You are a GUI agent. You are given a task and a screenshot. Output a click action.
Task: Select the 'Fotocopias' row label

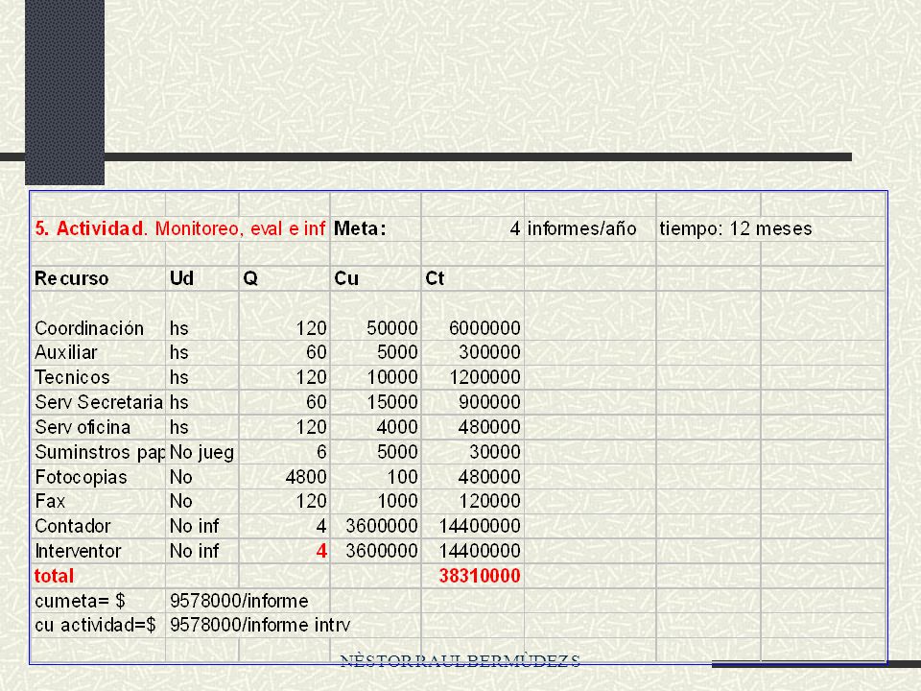tap(81, 477)
